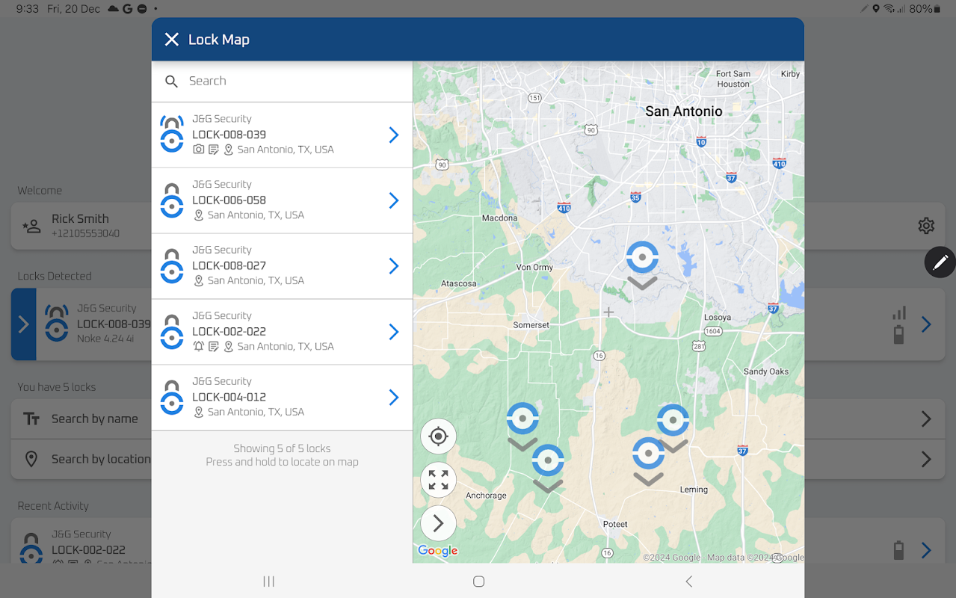Open LOCK-008-039 in the Lock Map list
This screenshot has height=598, width=956.
point(282,135)
